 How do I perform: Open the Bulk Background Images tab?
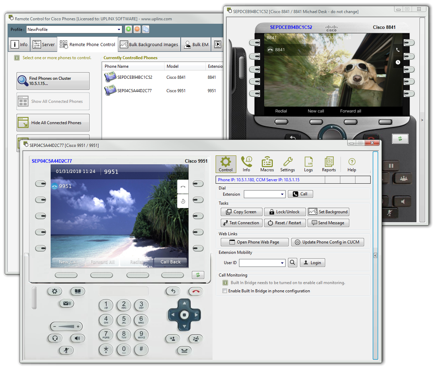click(x=149, y=44)
